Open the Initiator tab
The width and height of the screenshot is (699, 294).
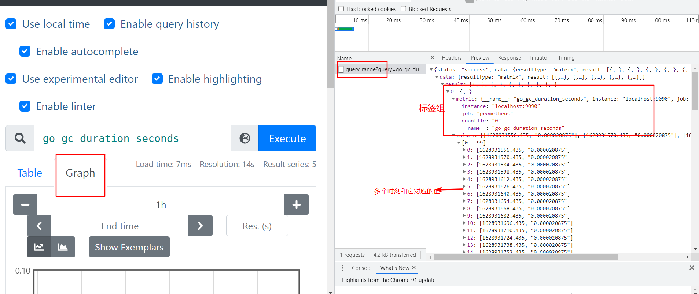coord(540,58)
